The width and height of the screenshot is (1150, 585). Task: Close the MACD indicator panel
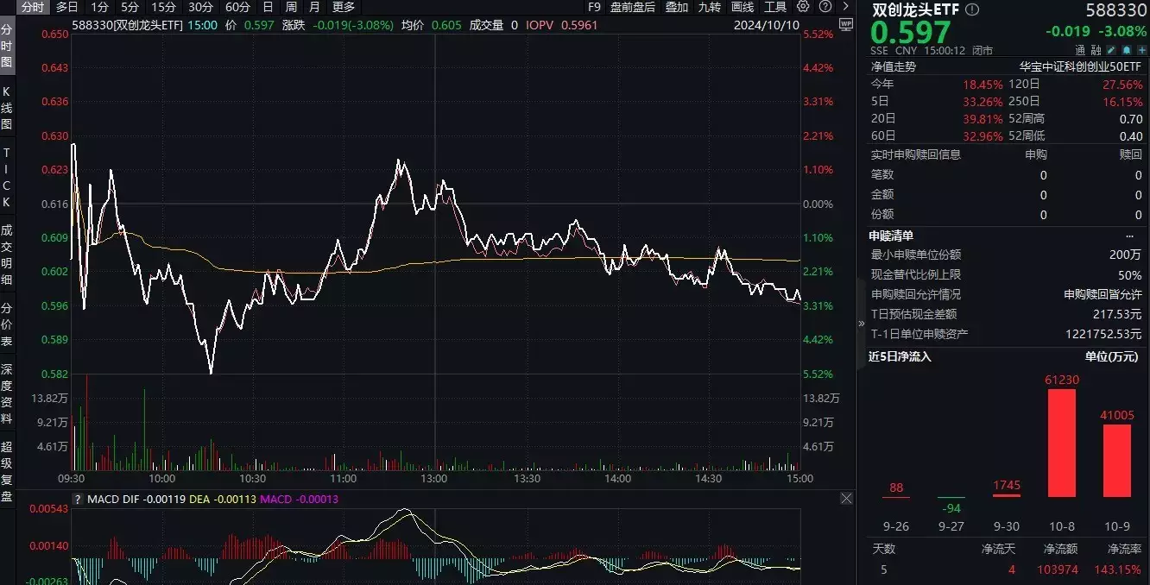coord(846,499)
